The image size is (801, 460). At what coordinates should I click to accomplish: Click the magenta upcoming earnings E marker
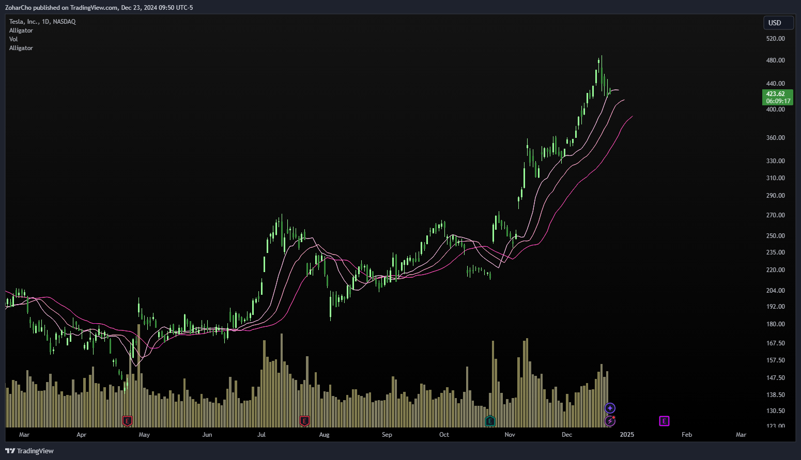[664, 421]
